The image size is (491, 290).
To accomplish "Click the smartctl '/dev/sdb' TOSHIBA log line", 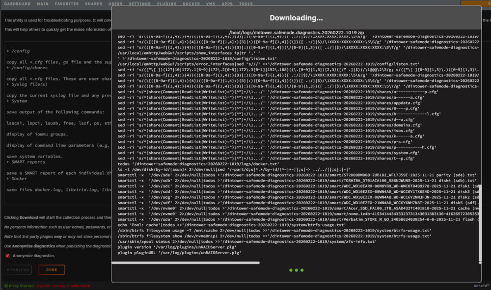I will pyautogui.click(x=296, y=181).
